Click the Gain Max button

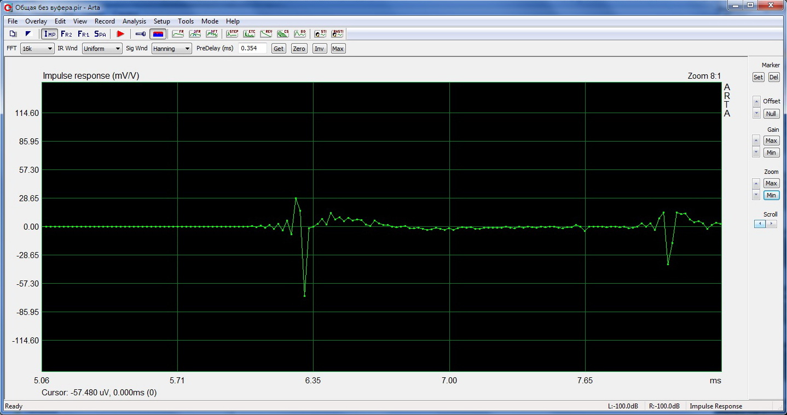point(771,141)
